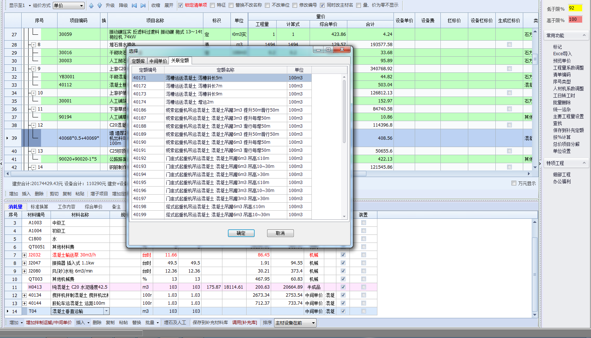Expand the 40134 搅拌机拌制混凝土 row
Image resolution: width=591 pixels, height=338 pixels.
point(25,295)
